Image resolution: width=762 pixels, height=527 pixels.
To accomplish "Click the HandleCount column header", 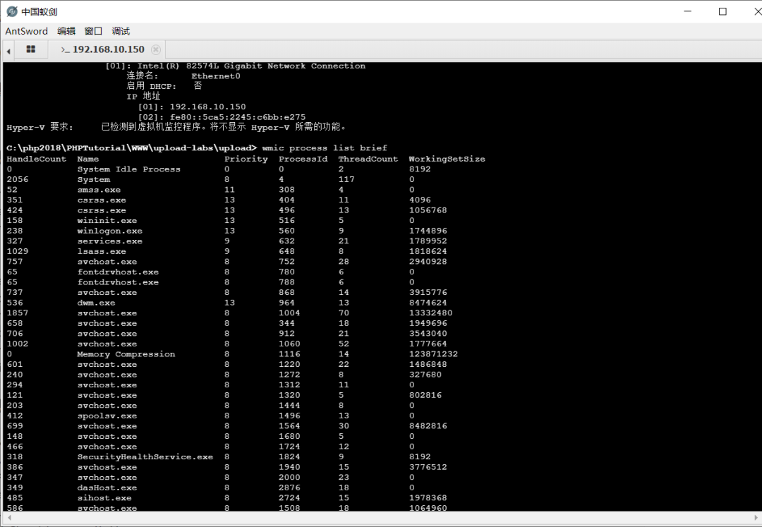I will pos(37,159).
